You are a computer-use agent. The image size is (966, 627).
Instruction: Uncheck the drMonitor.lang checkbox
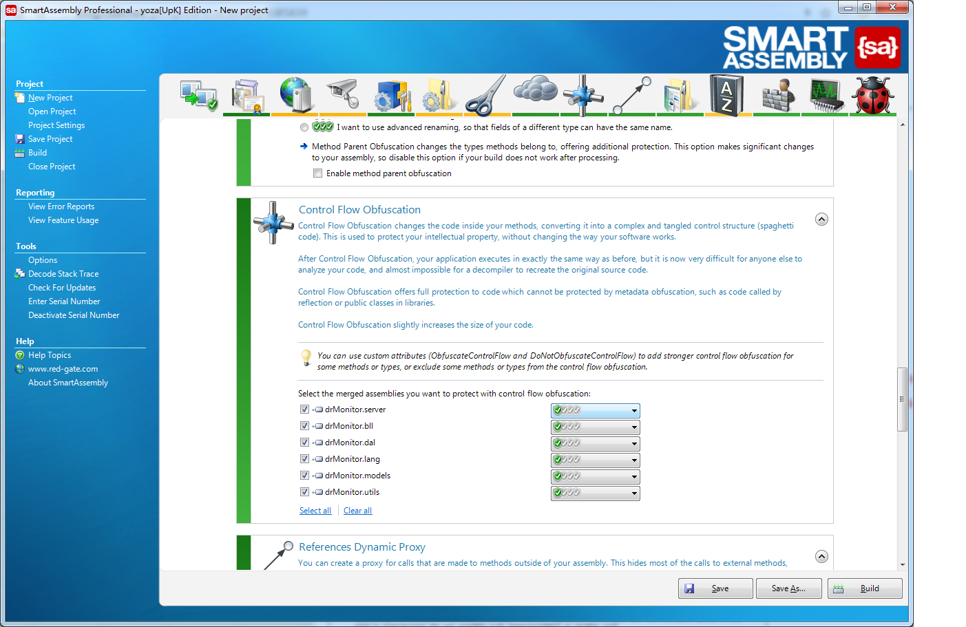[x=304, y=458]
